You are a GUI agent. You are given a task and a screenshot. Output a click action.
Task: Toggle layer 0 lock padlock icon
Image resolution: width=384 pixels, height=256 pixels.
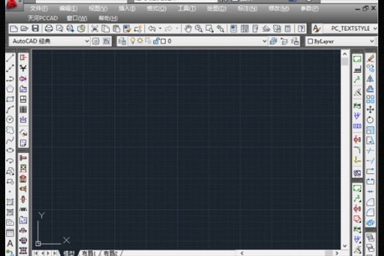(156, 41)
